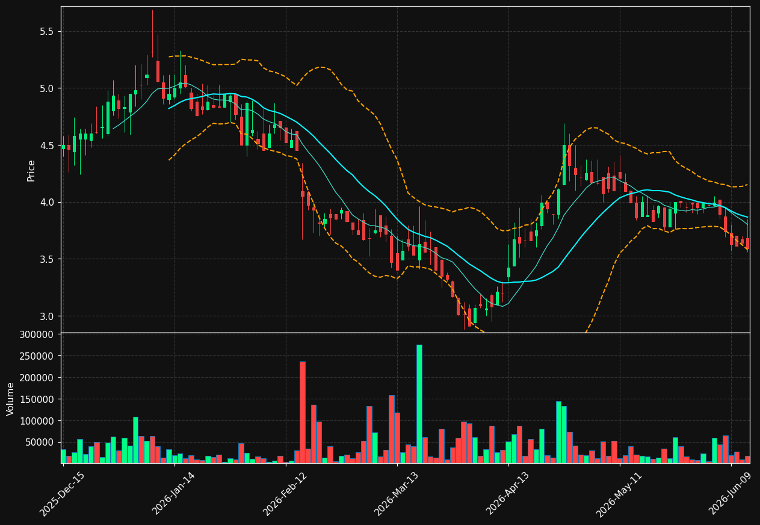
Task: Click the tallest green volume bar
Action: pos(419,404)
